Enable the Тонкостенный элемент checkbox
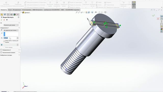This screenshot has height=92, width=163. point(1,52)
